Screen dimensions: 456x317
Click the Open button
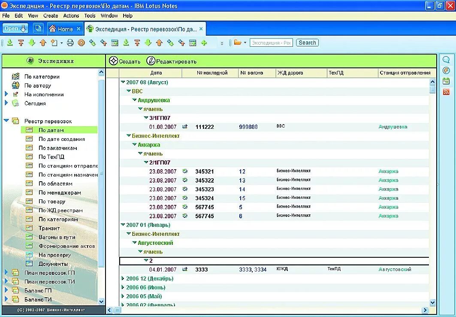click(x=15, y=28)
